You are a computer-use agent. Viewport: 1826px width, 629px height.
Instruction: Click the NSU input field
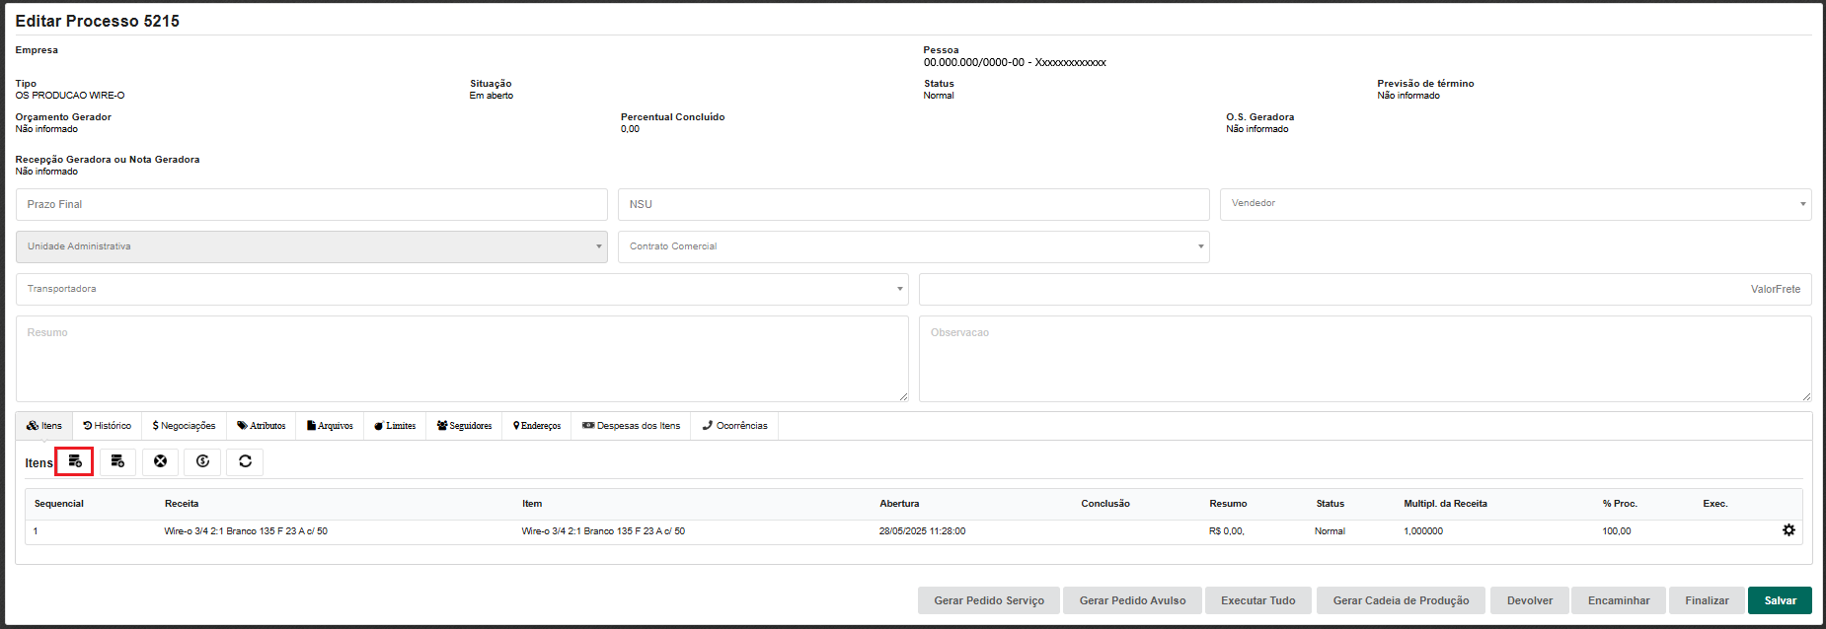coord(913,204)
